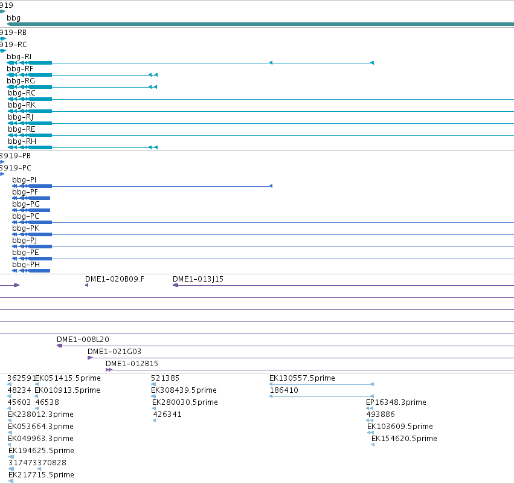The width and height of the screenshot is (514, 484).
Task: Select EST label EK238012.3prime
Action: point(40,415)
